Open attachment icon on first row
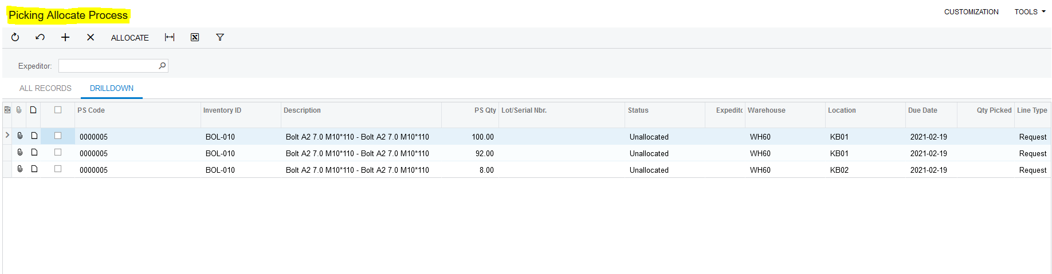This screenshot has height=274, width=1052. 20,136
